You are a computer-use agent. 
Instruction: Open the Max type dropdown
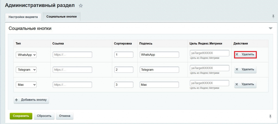(26, 85)
